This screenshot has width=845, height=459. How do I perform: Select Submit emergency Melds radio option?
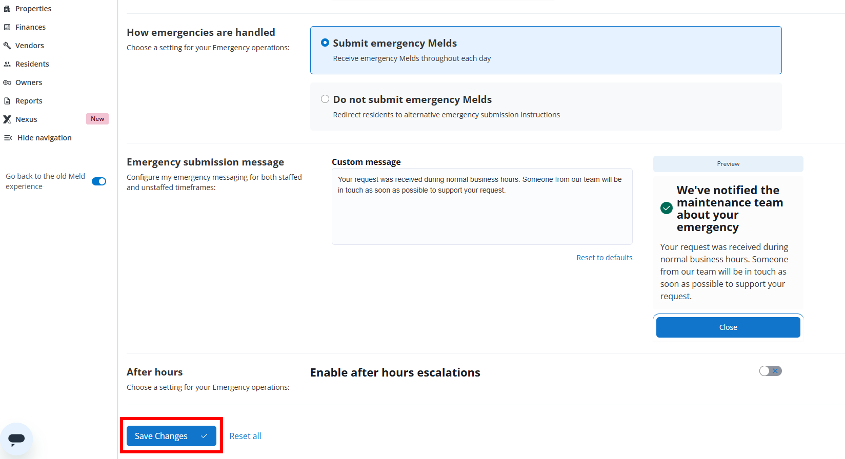point(325,43)
